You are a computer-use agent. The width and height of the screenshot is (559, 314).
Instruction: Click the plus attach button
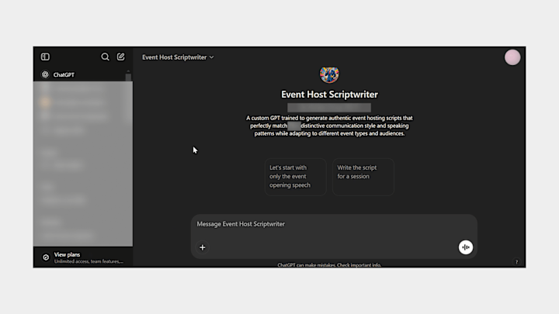pyautogui.click(x=203, y=247)
